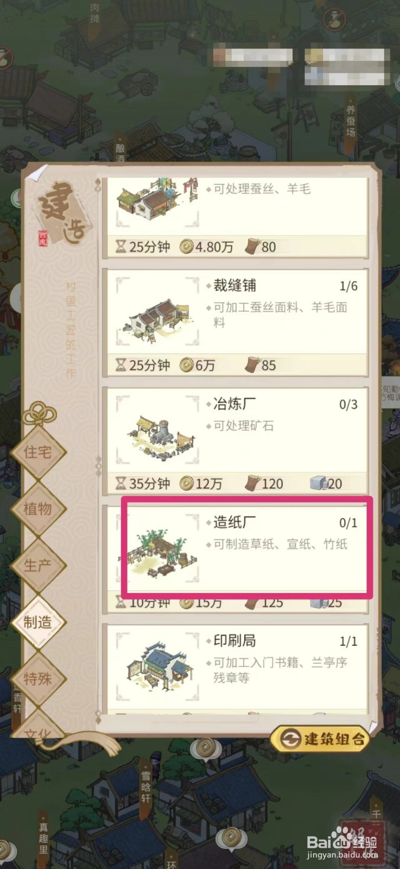Tap the copper coin icon beside 12万
This screenshot has width=400, height=869.
pyautogui.click(x=187, y=483)
